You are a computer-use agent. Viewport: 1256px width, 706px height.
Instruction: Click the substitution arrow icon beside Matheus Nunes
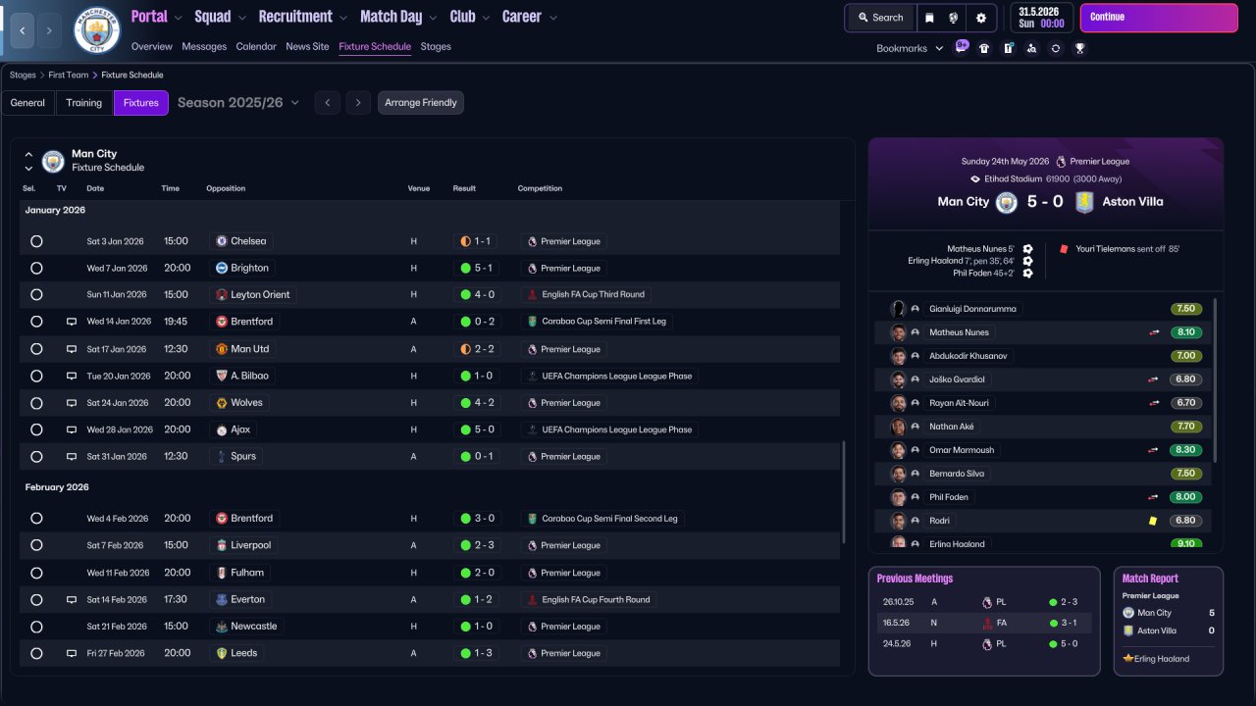tap(1154, 332)
